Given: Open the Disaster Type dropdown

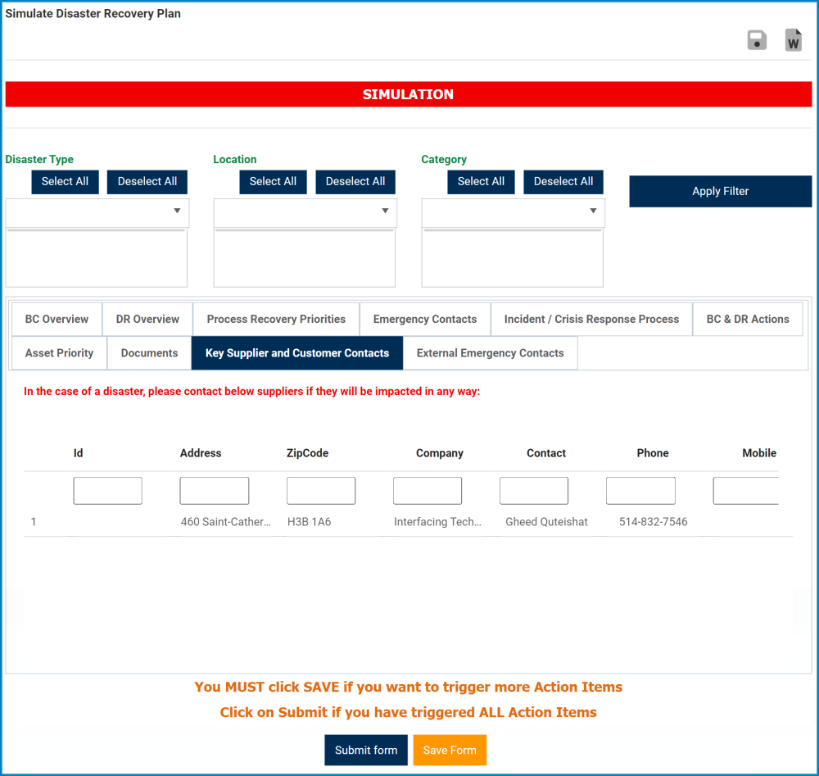Looking at the screenshot, I should pos(97,211).
